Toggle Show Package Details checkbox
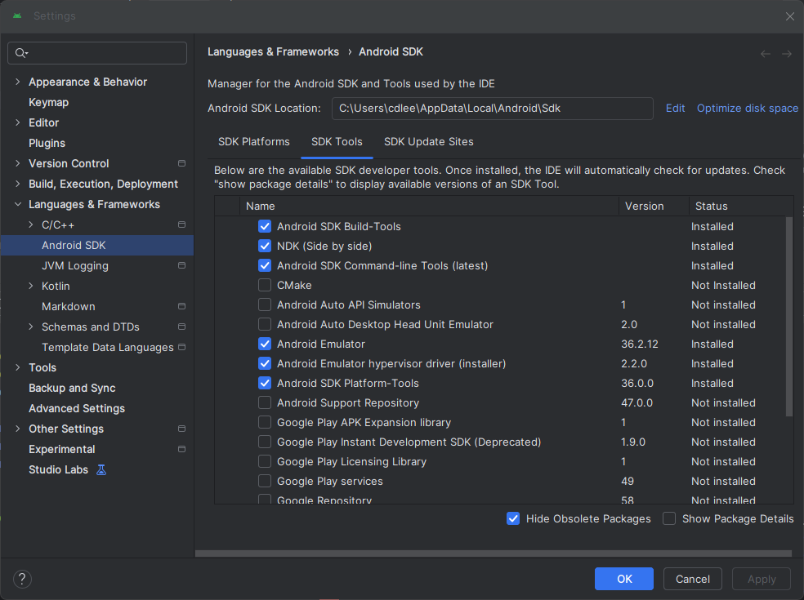The width and height of the screenshot is (804, 600). (669, 518)
